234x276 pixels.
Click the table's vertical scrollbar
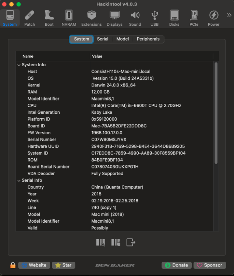tap(216, 113)
